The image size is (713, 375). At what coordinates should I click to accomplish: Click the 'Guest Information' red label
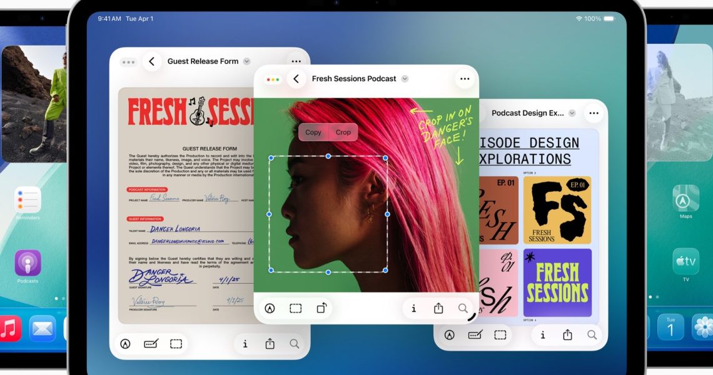[x=144, y=219]
